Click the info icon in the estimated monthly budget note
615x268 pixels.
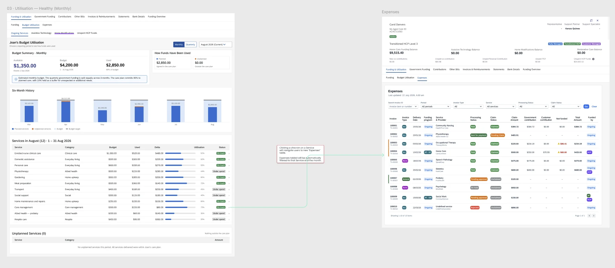point(16,79)
